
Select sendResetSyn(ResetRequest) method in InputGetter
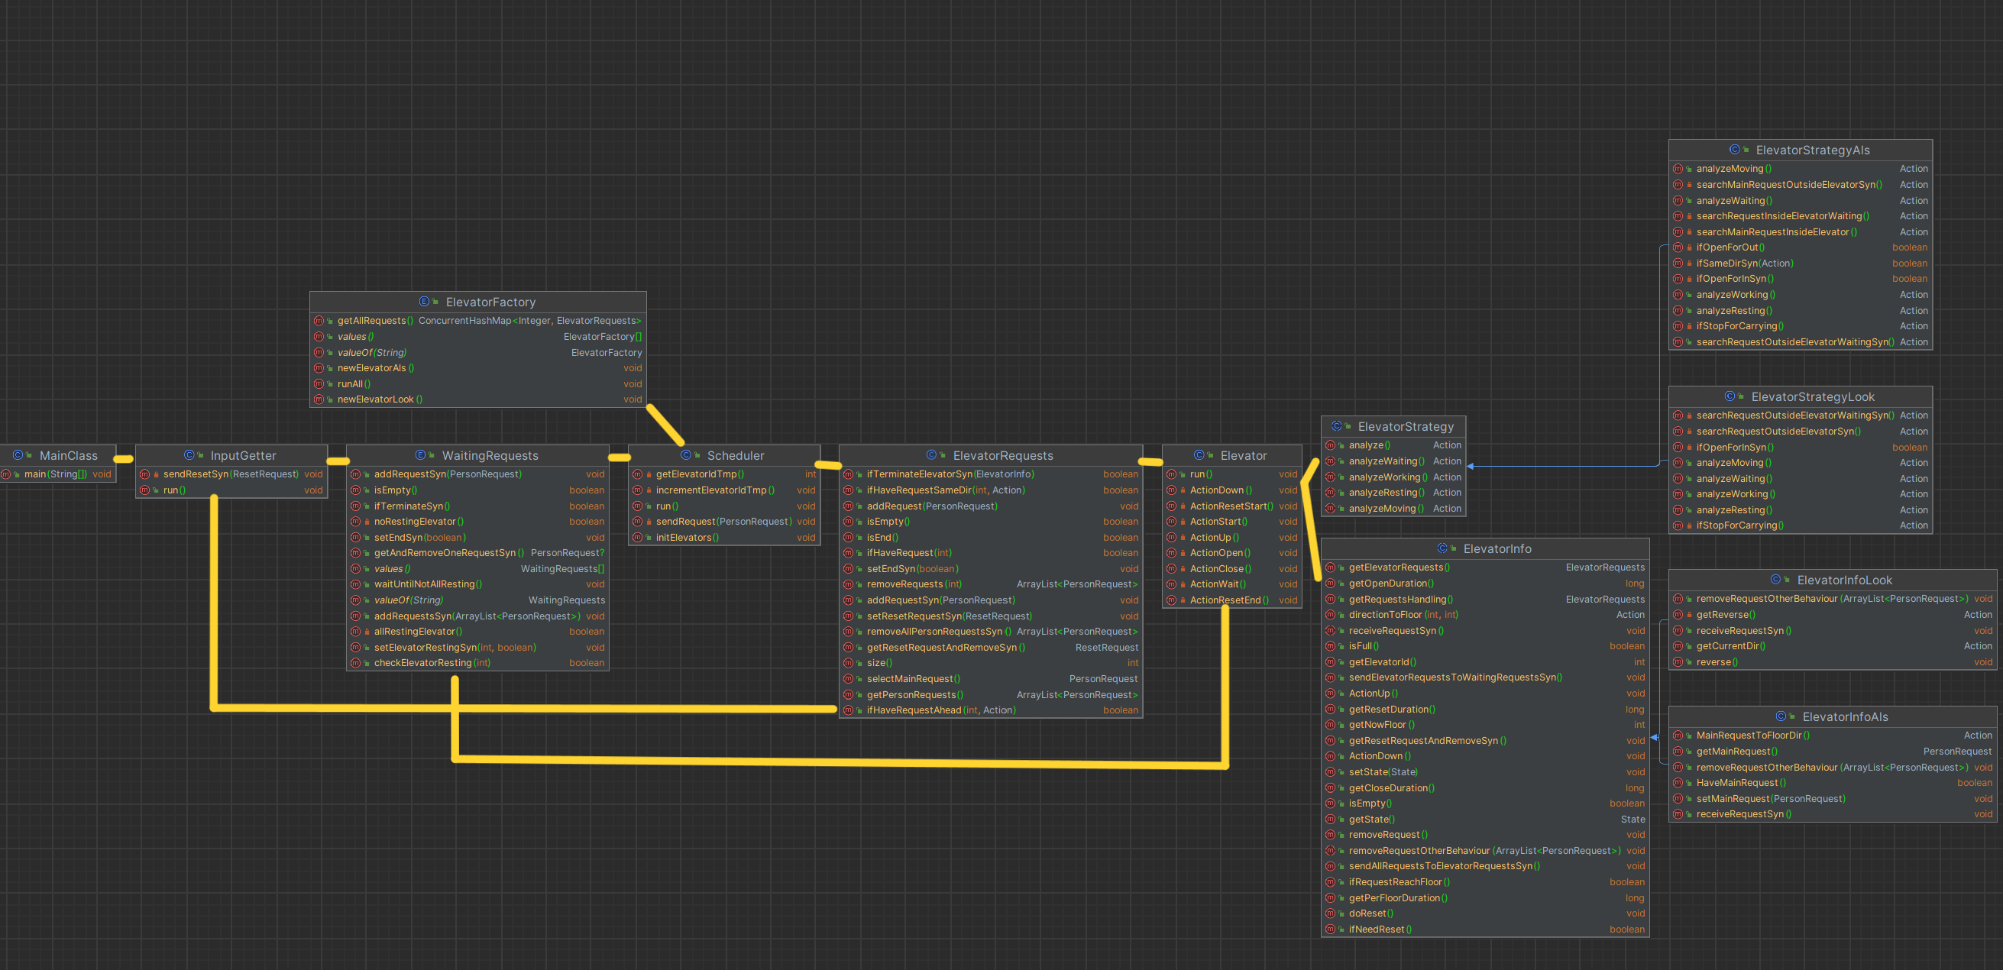pyautogui.click(x=230, y=474)
